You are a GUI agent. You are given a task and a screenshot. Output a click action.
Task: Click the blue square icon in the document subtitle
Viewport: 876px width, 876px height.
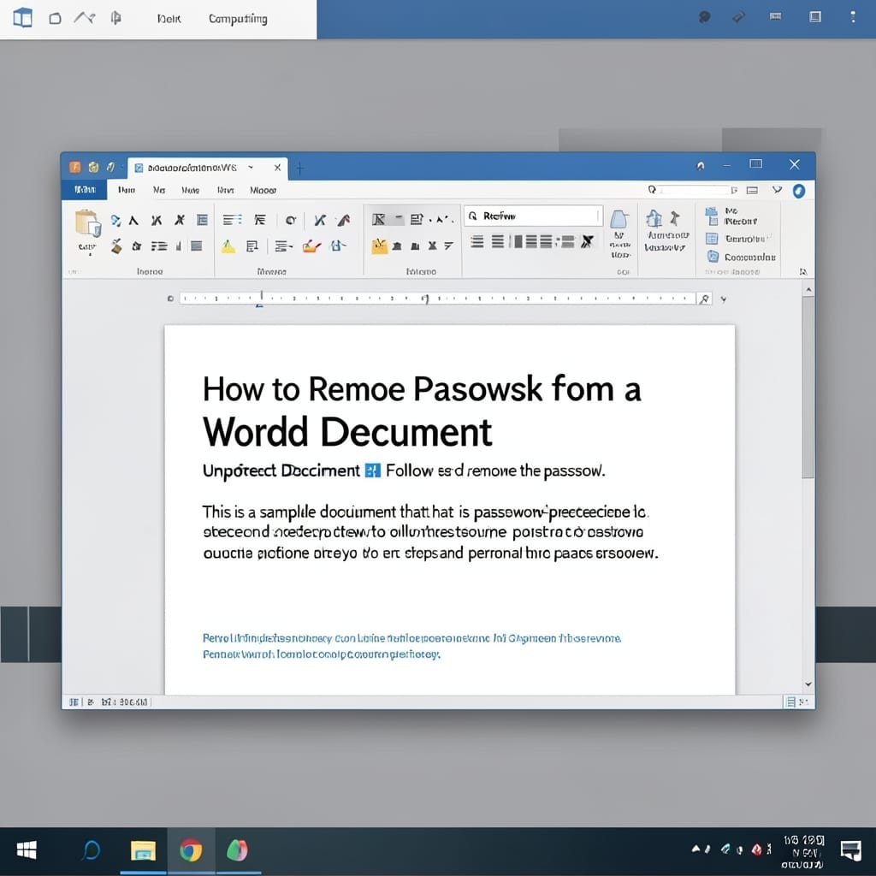[373, 471]
